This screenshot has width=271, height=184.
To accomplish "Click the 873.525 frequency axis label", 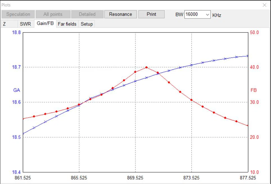I will point(191,178).
